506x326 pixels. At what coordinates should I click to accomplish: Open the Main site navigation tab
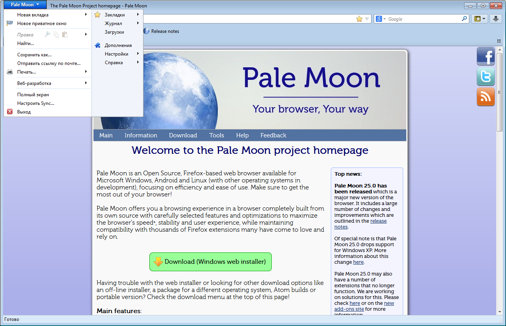pos(106,135)
